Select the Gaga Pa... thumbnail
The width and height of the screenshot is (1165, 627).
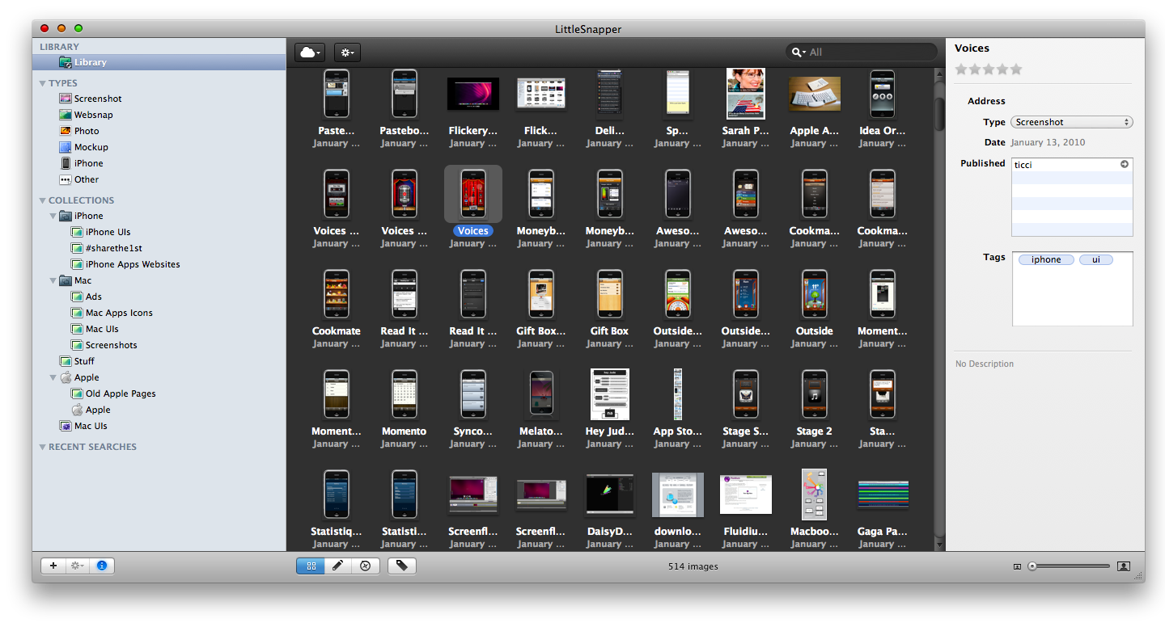pos(882,494)
